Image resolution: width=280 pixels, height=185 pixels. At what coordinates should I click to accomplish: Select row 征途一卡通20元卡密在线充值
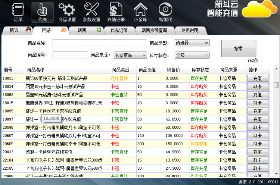pyautogui.click(x=136, y=111)
